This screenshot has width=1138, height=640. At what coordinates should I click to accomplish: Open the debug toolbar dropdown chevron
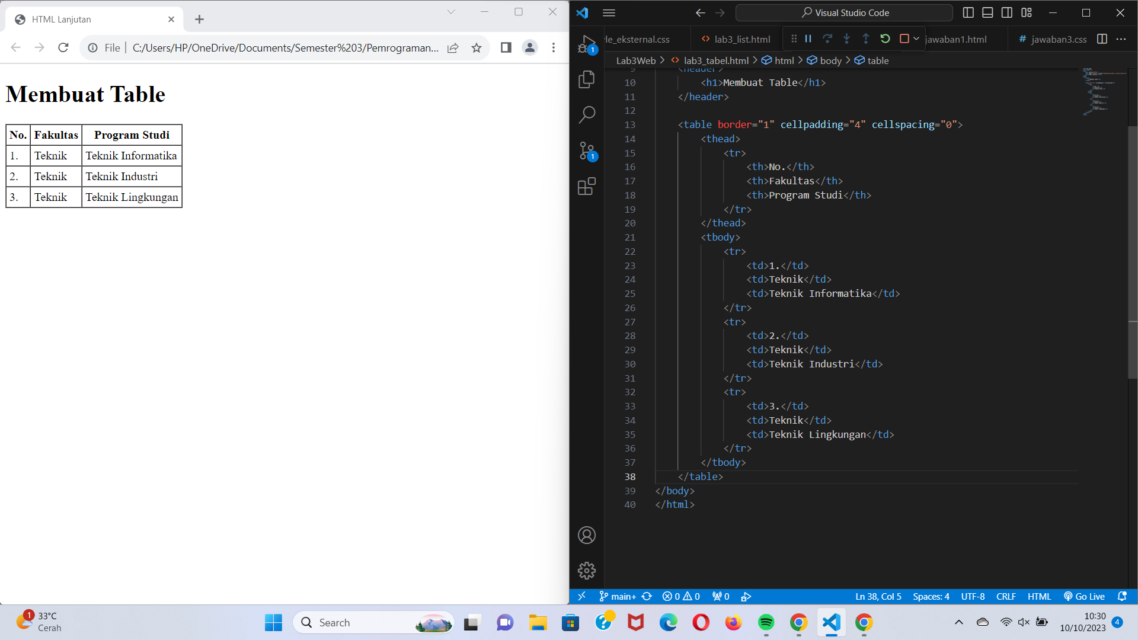pyautogui.click(x=915, y=38)
